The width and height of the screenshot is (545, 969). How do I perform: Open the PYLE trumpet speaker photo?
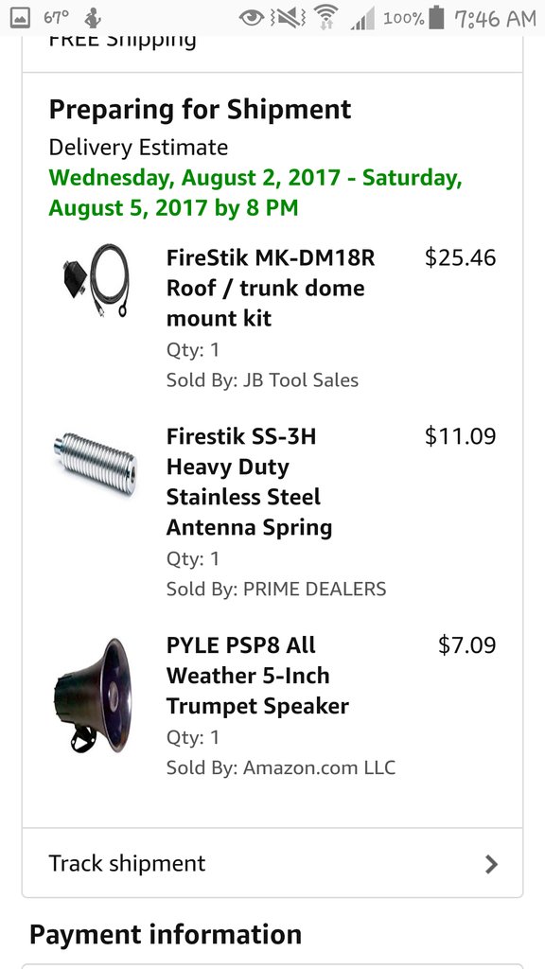point(94,696)
